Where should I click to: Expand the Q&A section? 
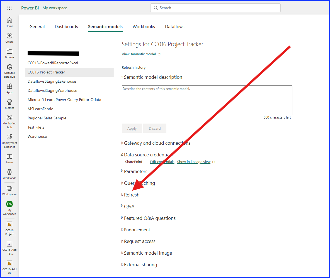click(122, 205)
